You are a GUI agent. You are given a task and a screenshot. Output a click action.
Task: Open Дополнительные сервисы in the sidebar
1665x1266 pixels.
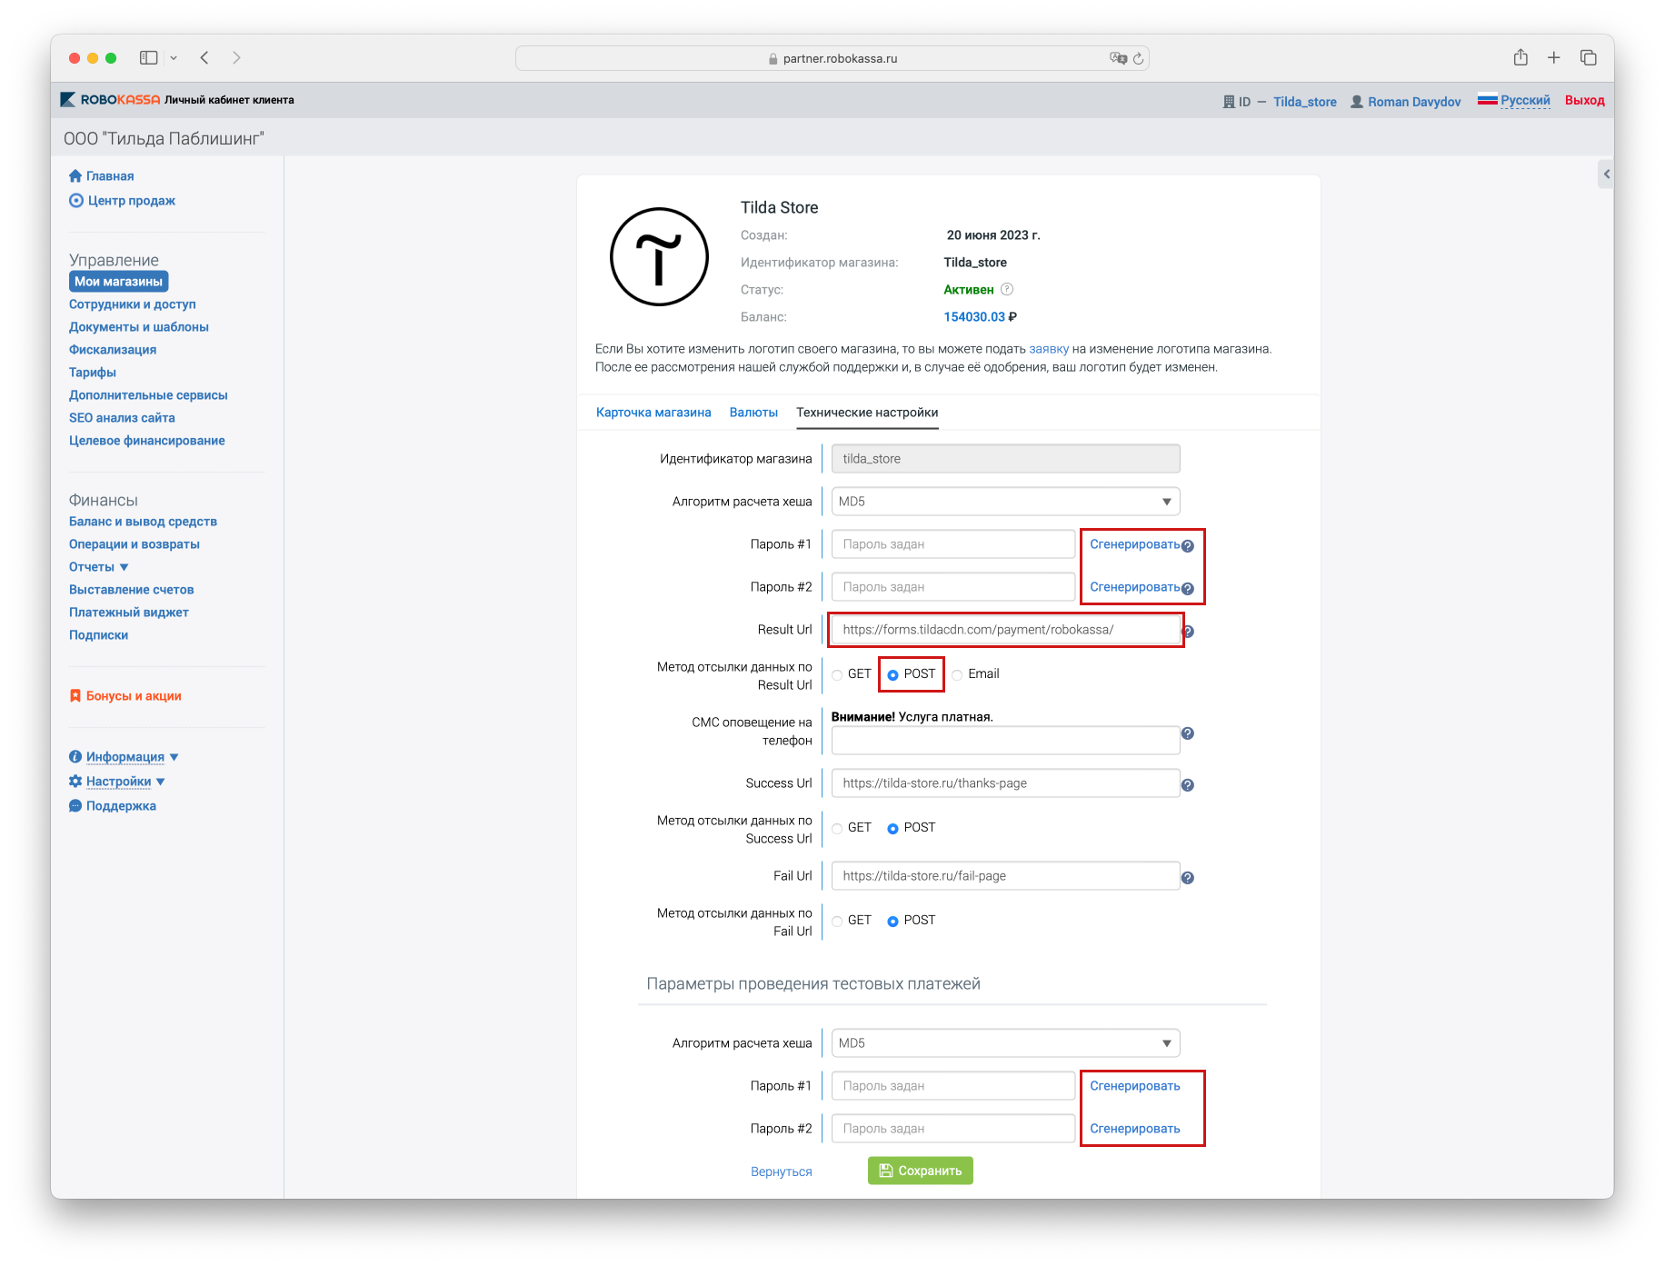tap(148, 395)
